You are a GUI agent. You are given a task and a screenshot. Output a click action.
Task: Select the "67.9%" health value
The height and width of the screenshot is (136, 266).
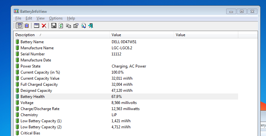coord(116,97)
